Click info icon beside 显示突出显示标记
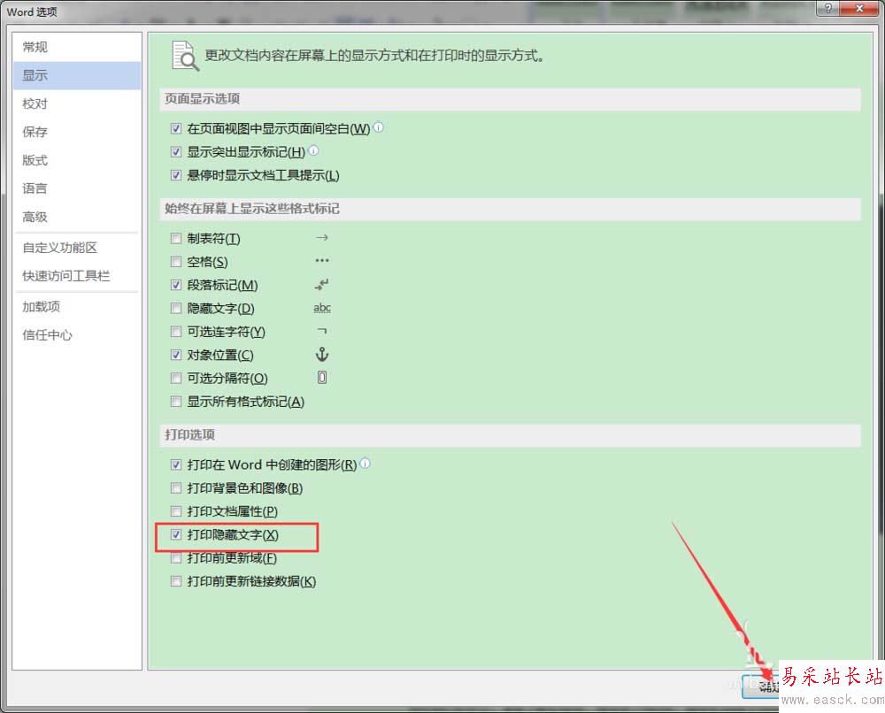 pos(314,150)
